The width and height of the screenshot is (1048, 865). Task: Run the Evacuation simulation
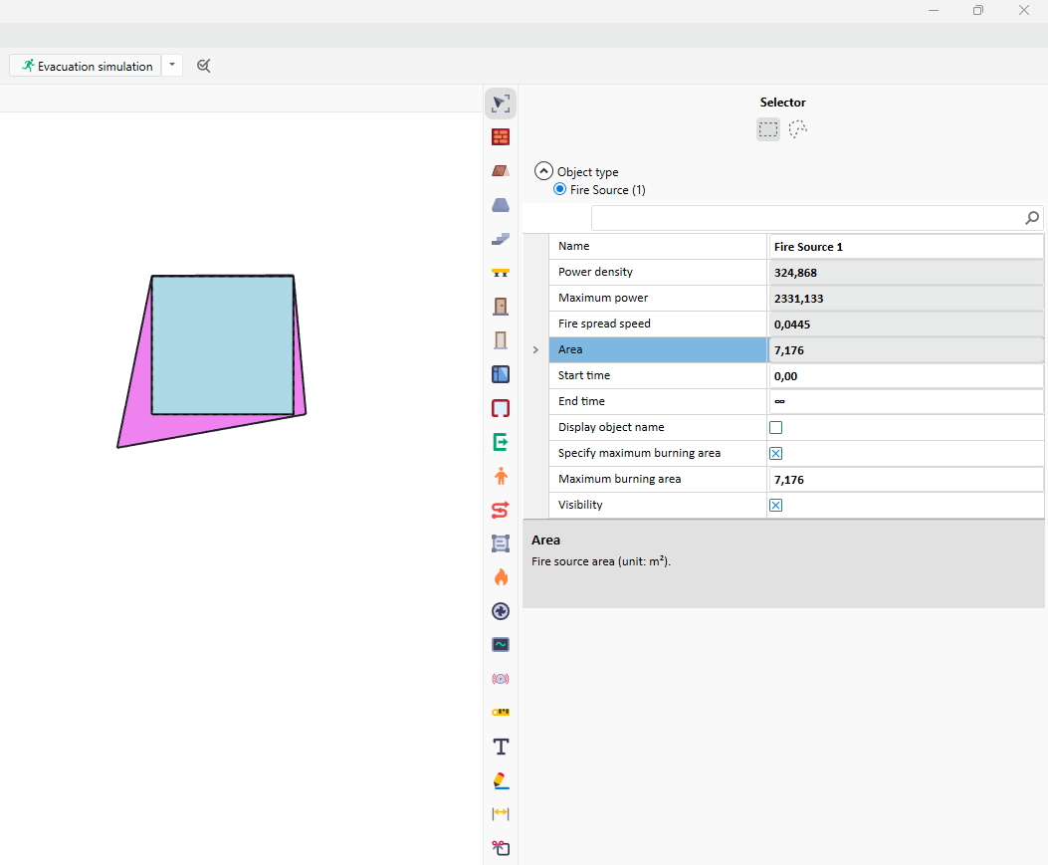(x=87, y=66)
